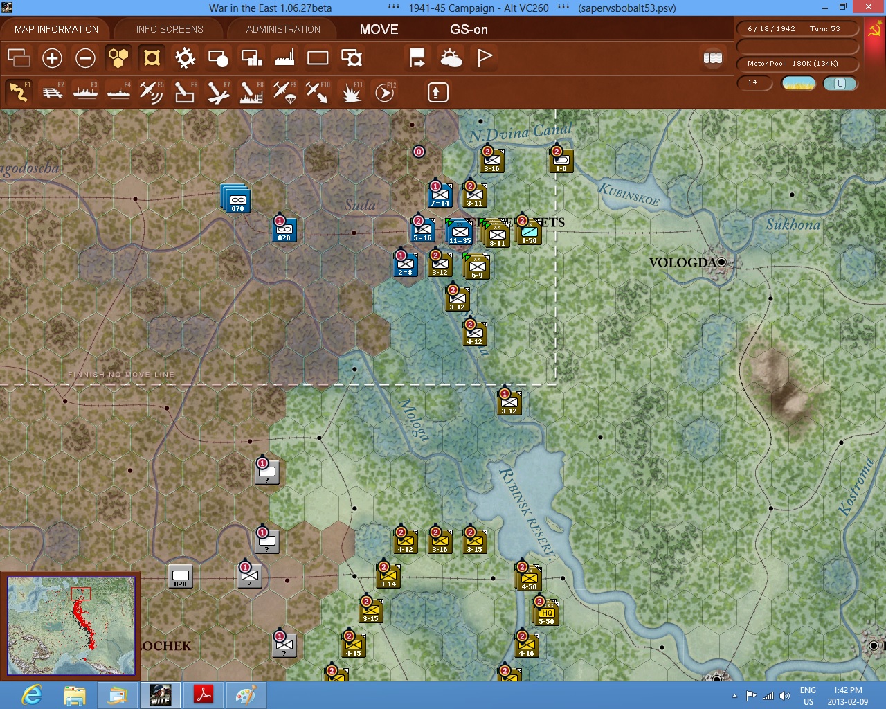Image resolution: width=886 pixels, height=709 pixels.
Task: Toggle on-map units rectangle icon
Action: tap(318, 58)
